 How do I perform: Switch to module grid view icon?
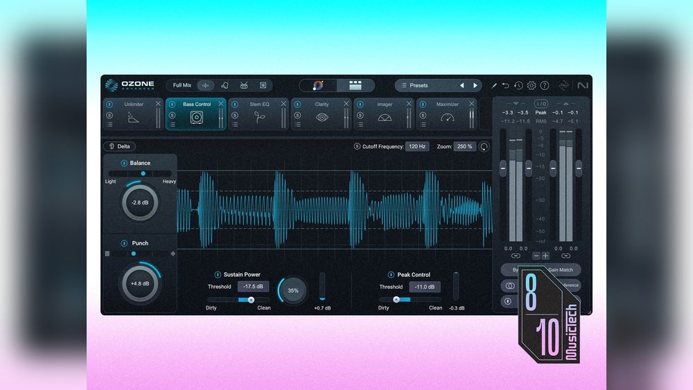(x=356, y=85)
